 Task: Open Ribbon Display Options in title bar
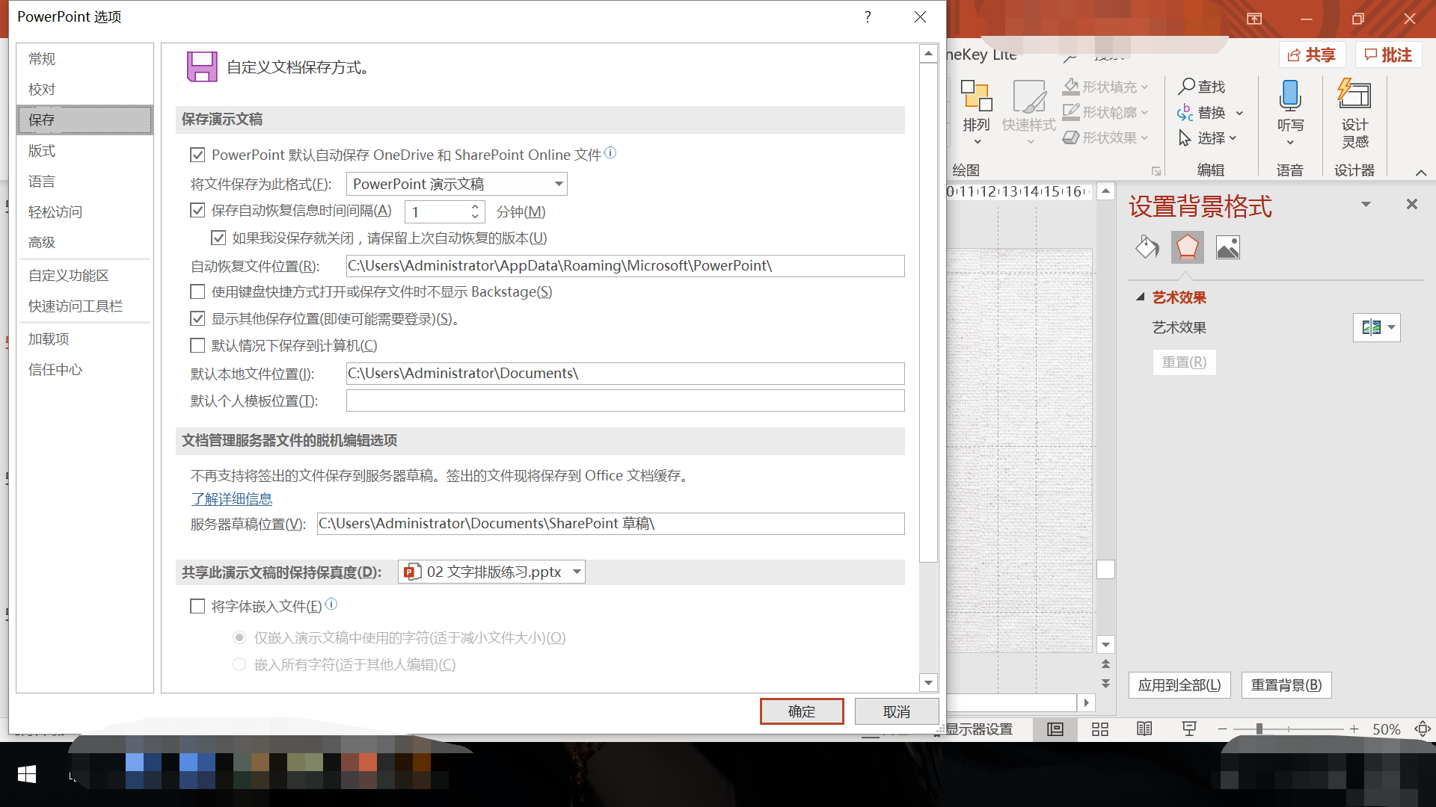(1254, 19)
